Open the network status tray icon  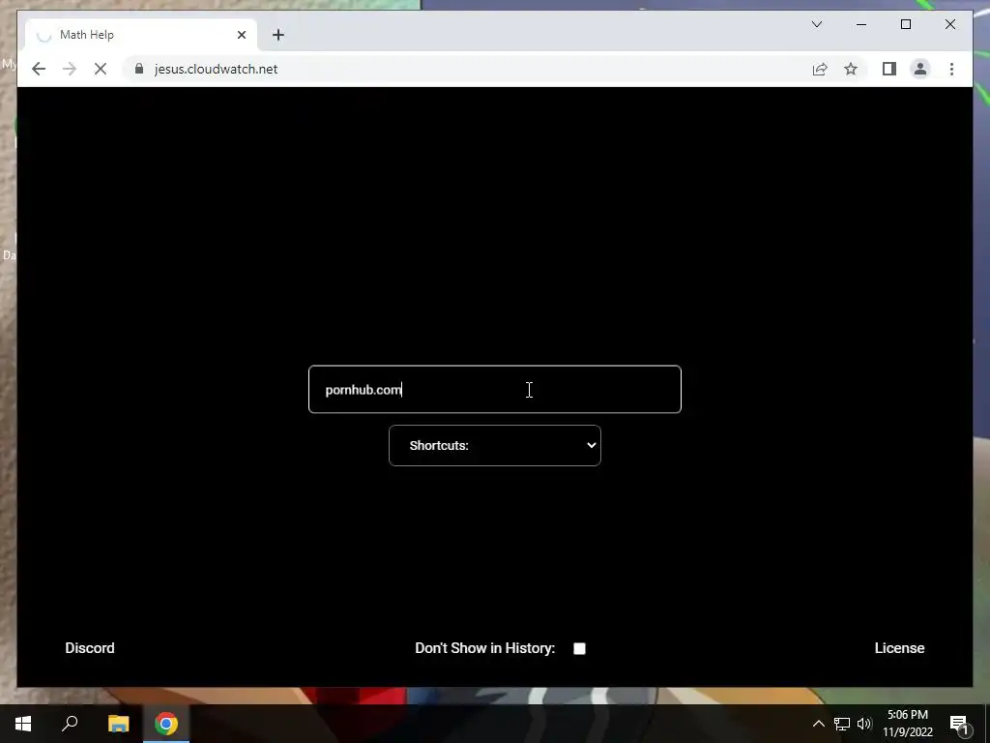(842, 724)
